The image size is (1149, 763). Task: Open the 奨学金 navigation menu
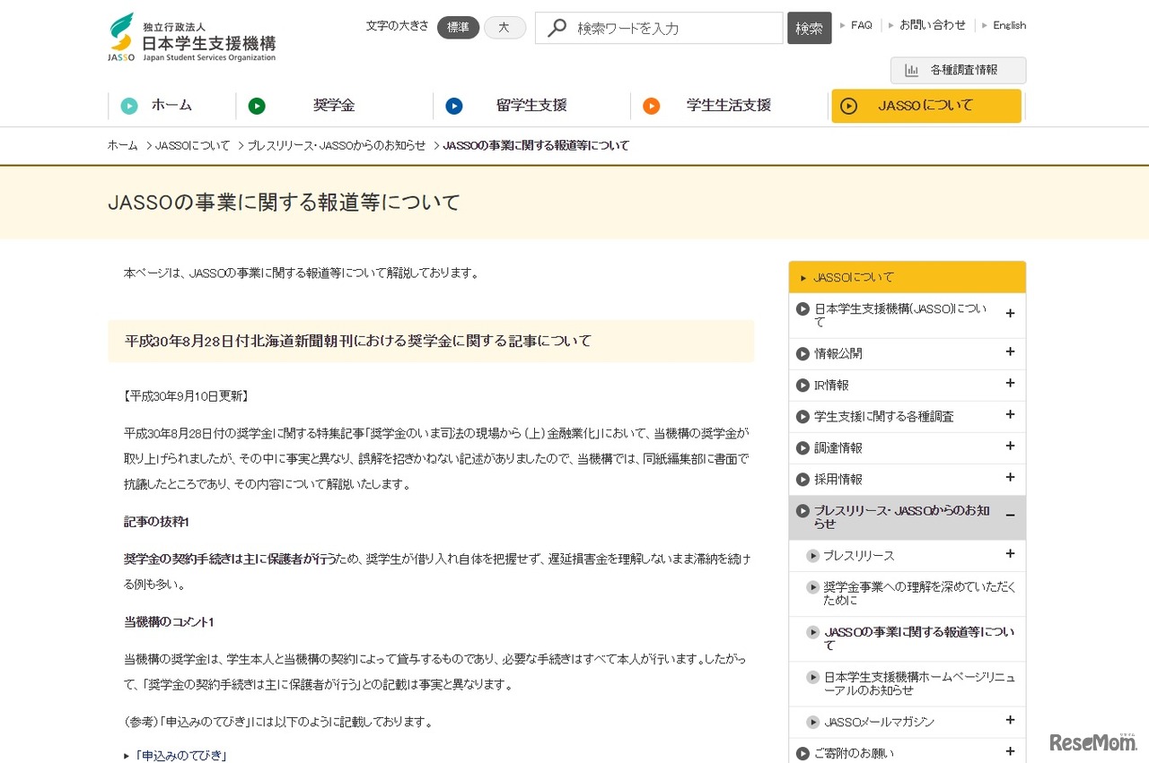[333, 106]
